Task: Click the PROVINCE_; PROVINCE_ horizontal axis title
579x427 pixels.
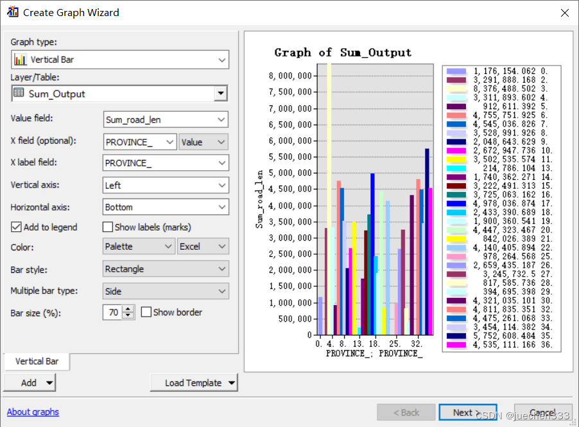Action: point(374,354)
